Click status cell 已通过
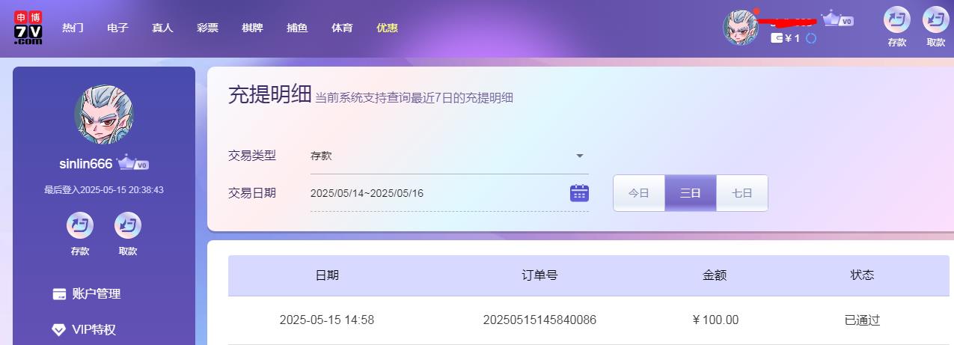 [x=862, y=320]
